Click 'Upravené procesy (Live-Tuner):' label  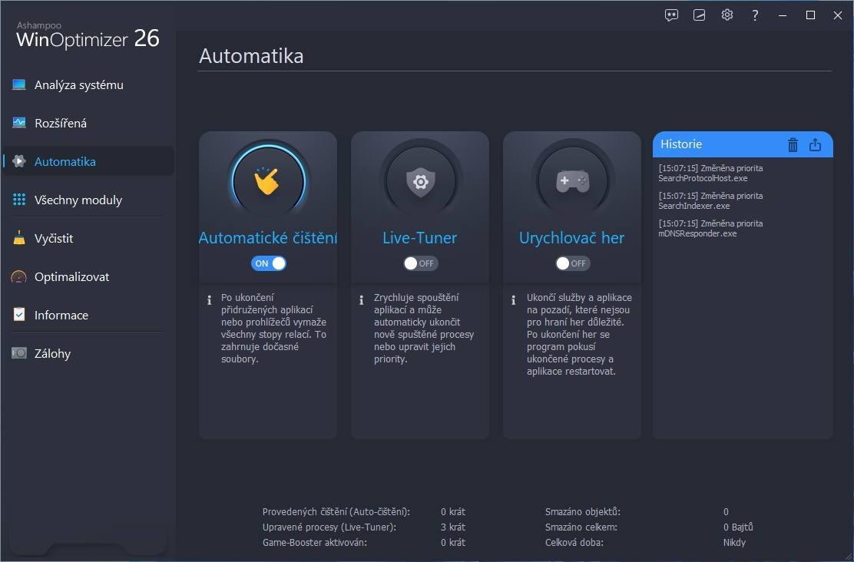(329, 527)
